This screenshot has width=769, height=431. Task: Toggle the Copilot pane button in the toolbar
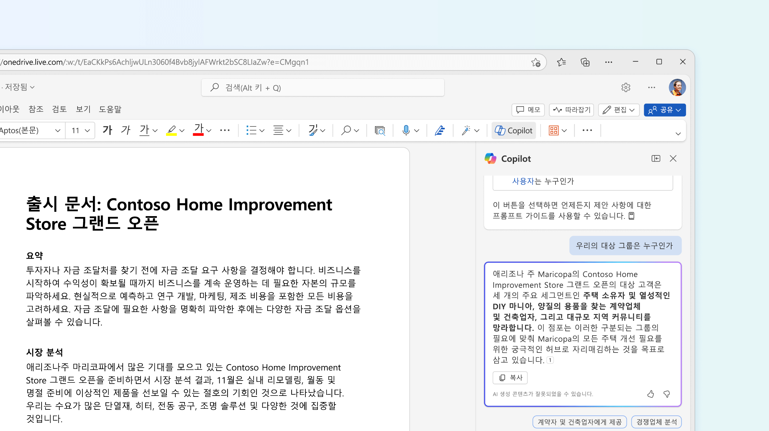click(x=513, y=131)
